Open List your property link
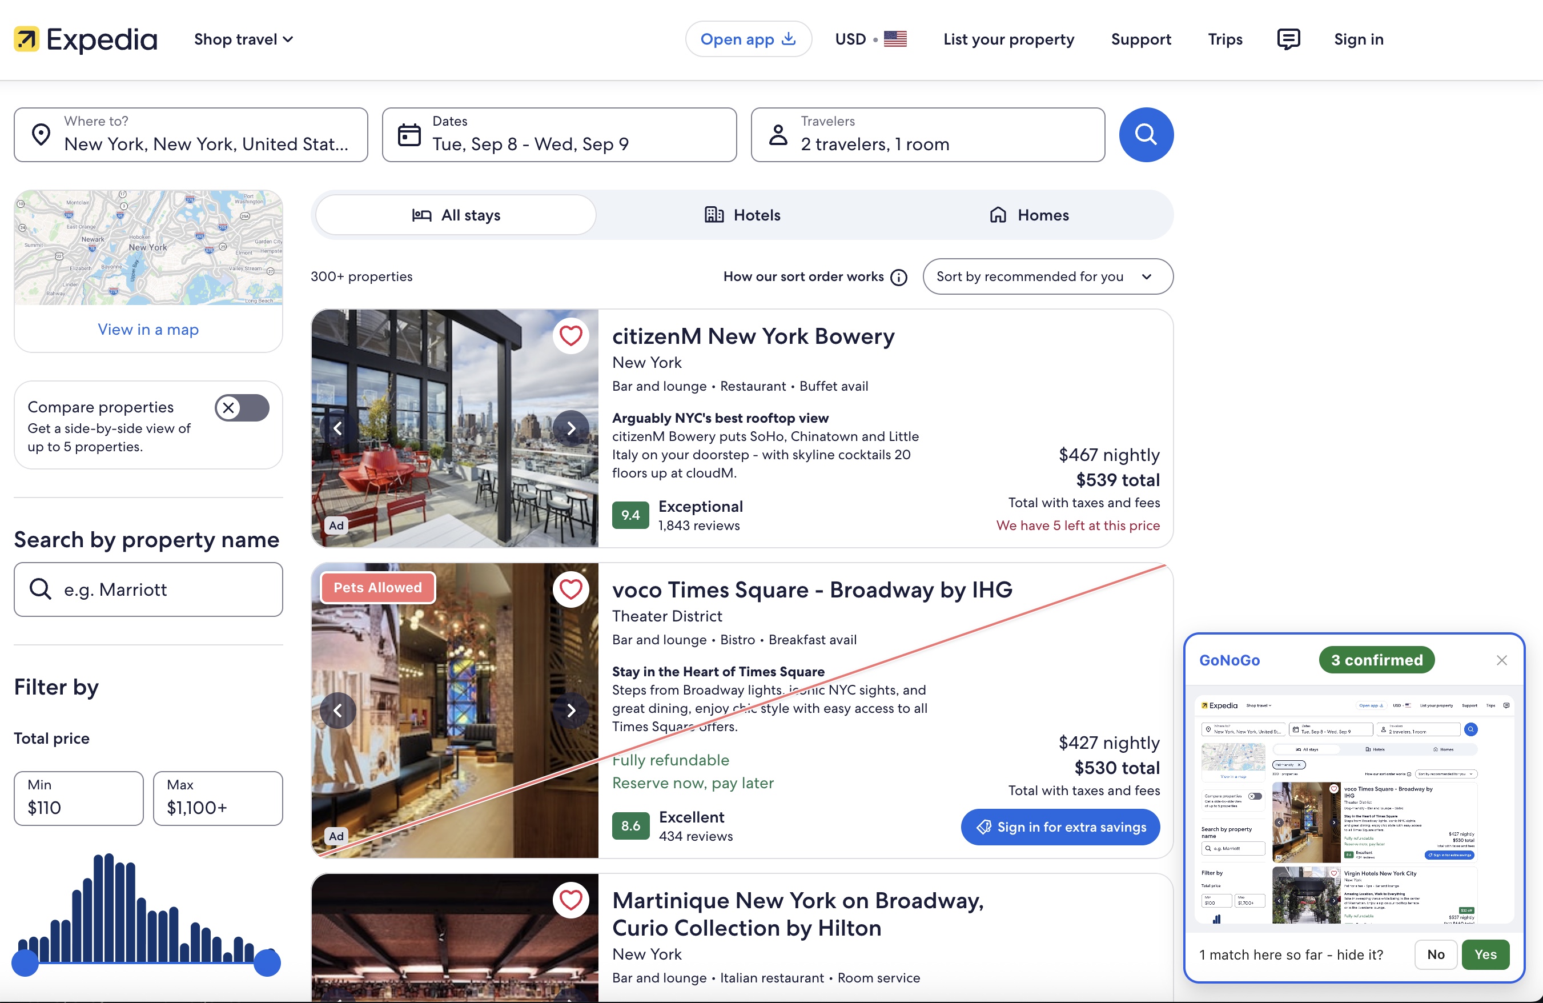The width and height of the screenshot is (1543, 1003). pyautogui.click(x=1008, y=39)
